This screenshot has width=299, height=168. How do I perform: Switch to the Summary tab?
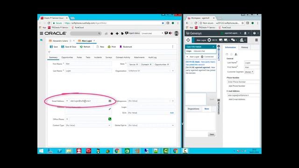click(53, 57)
